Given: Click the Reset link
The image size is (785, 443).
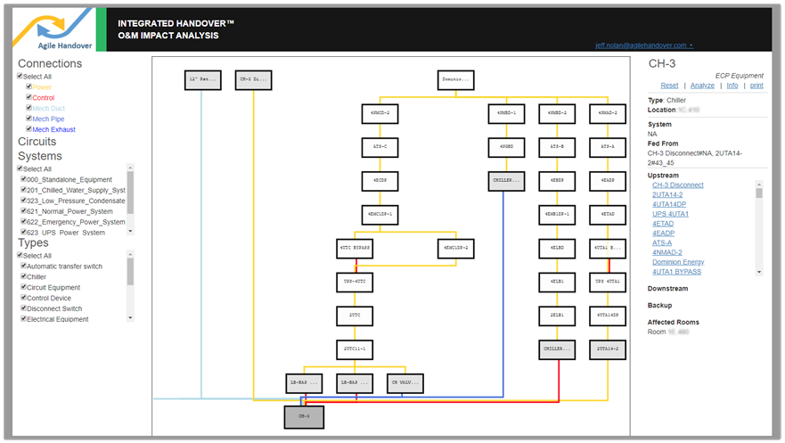Looking at the screenshot, I should coord(669,86).
